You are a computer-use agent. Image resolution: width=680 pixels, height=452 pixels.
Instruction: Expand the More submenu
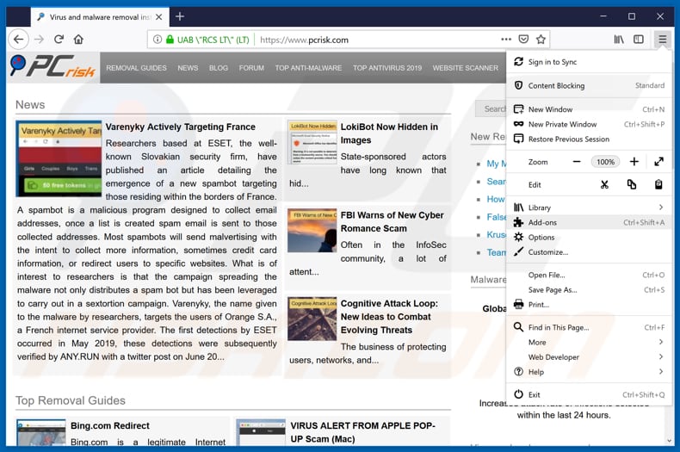click(x=589, y=343)
